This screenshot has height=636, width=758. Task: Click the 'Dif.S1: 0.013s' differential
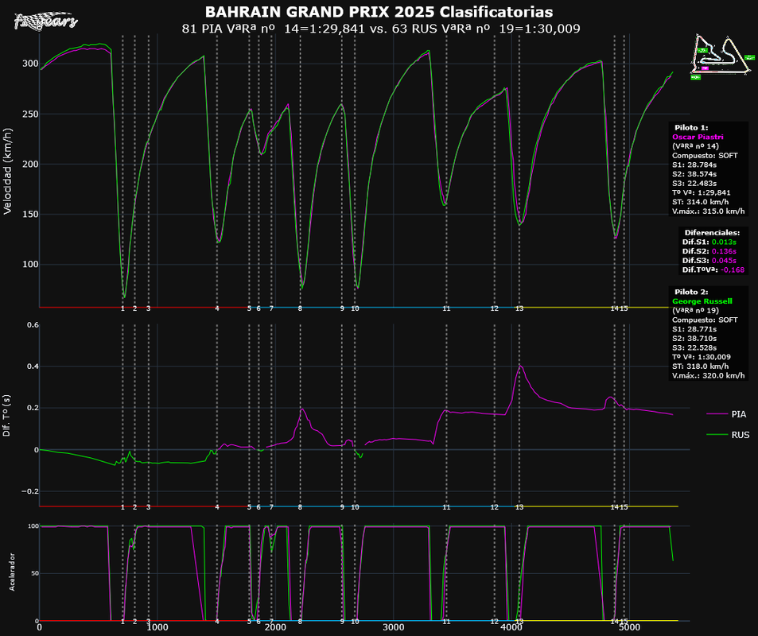pos(709,242)
